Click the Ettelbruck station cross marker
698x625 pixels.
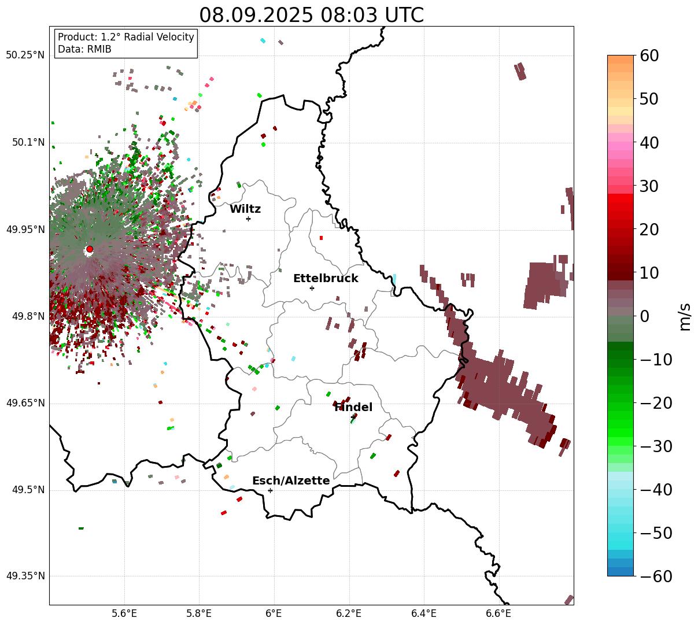coord(312,288)
